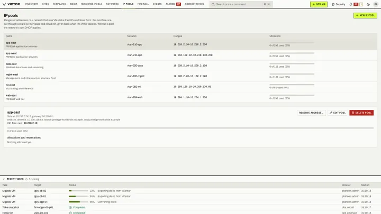Select the app-west pool row
Viewport: 381px width, 214px height.
tap(190, 55)
